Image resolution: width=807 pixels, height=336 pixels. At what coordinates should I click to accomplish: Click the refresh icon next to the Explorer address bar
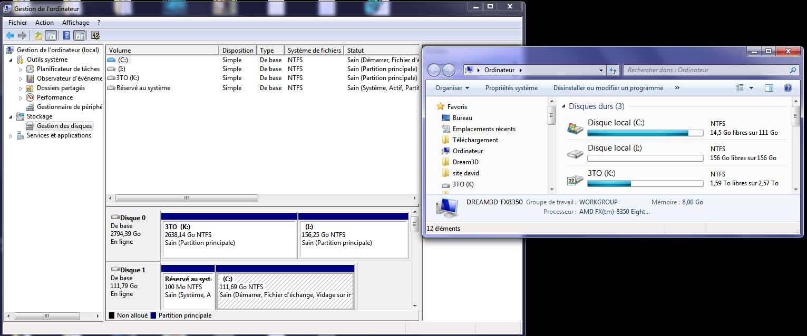[x=613, y=70]
